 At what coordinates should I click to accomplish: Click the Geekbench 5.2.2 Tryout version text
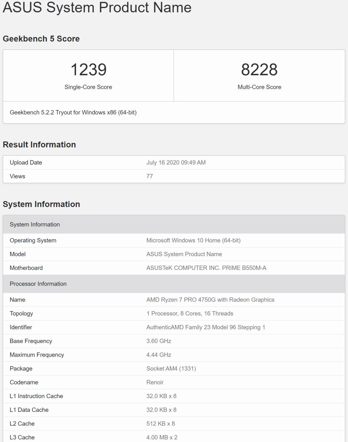click(73, 112)
